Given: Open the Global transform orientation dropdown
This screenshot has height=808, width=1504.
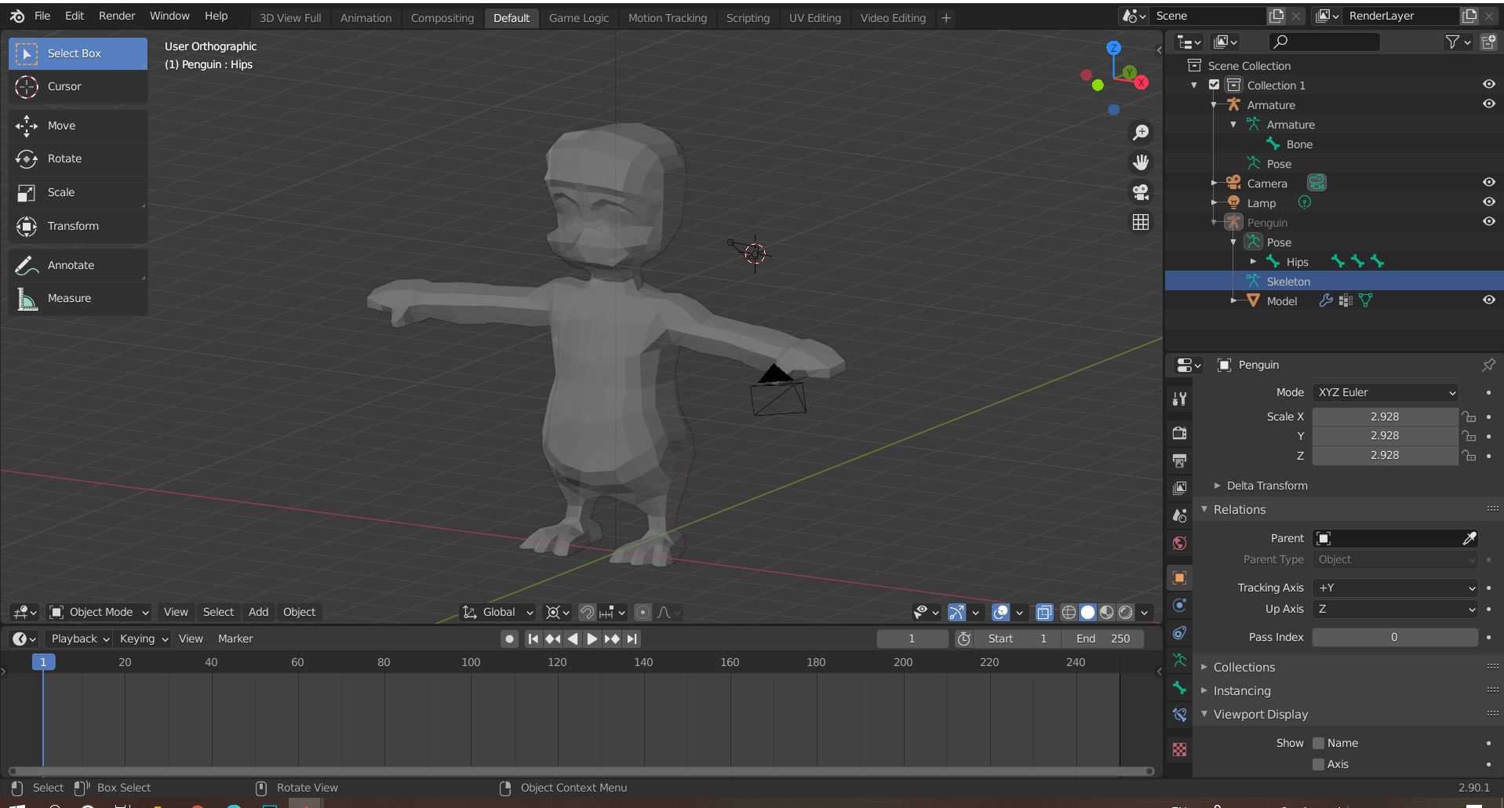Looking at the screenshot, I should pyautogui.click(x=498, y=612).
